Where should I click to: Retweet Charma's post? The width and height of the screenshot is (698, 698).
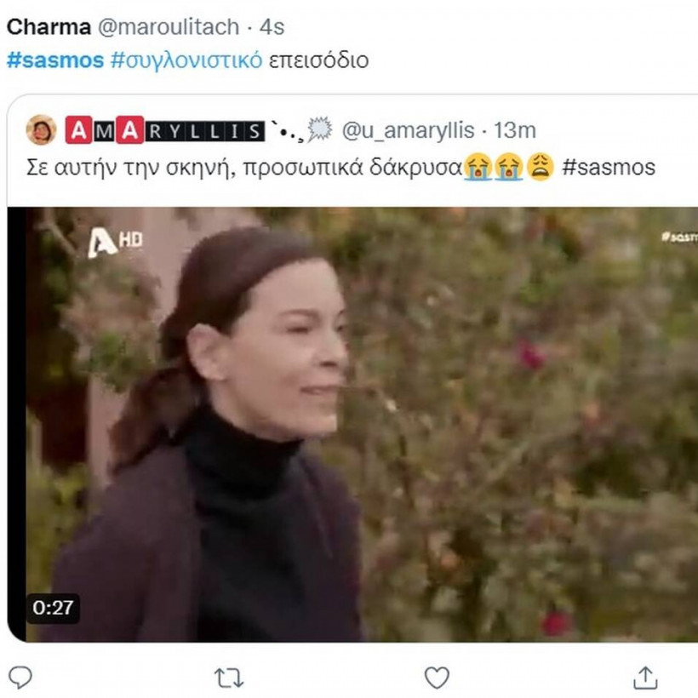coord(228,678)
